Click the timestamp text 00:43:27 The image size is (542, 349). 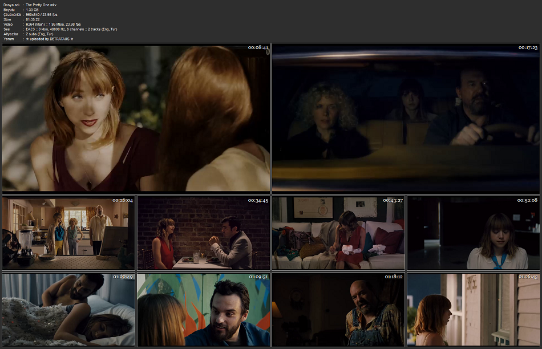[x=393, y=200]
